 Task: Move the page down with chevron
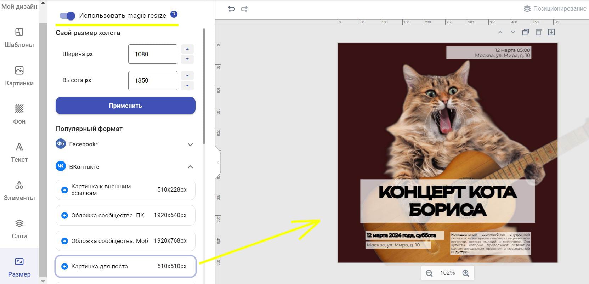[513, 32]
